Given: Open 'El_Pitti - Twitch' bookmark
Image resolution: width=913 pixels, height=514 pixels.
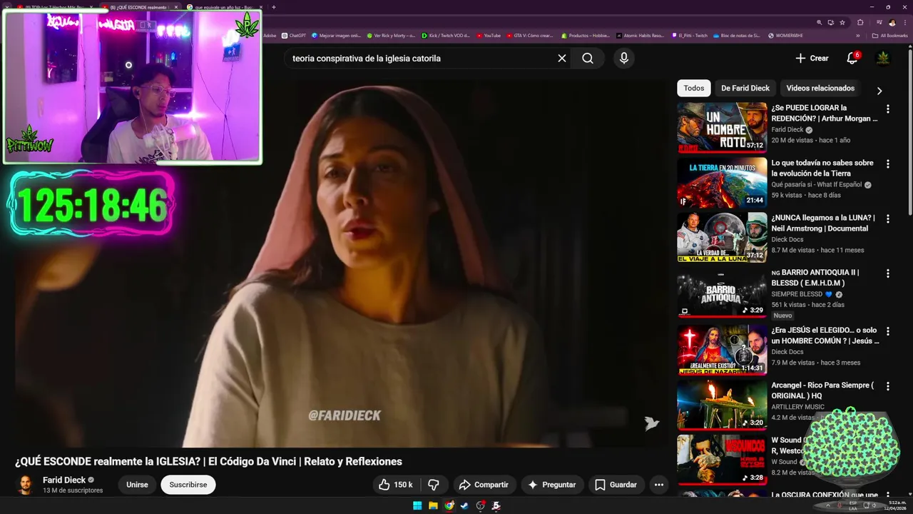Looking at the screenshot, I should click(x=690, y=35).
